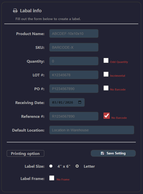Click the Product Name: label
The image size is (143, 194).
30,34
